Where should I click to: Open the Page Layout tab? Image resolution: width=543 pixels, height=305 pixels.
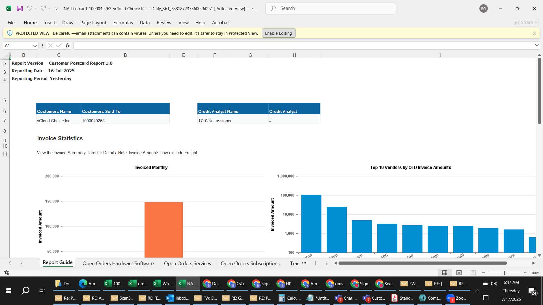click(x=93, y=23)
